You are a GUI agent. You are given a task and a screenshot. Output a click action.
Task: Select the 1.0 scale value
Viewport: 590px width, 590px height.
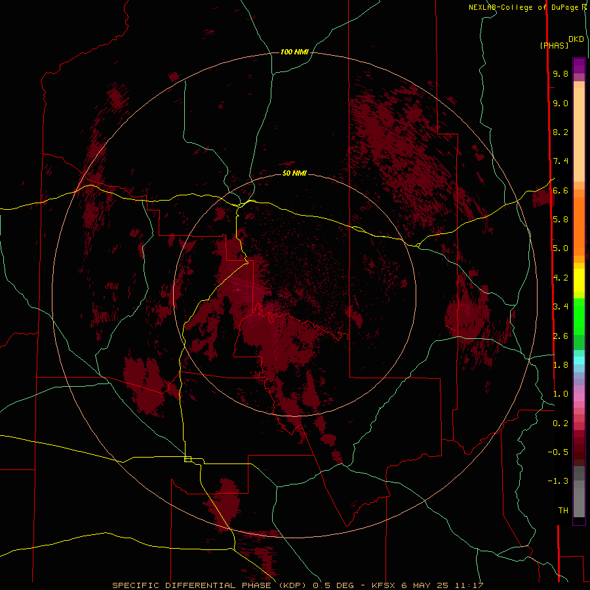tap(560, 394)
